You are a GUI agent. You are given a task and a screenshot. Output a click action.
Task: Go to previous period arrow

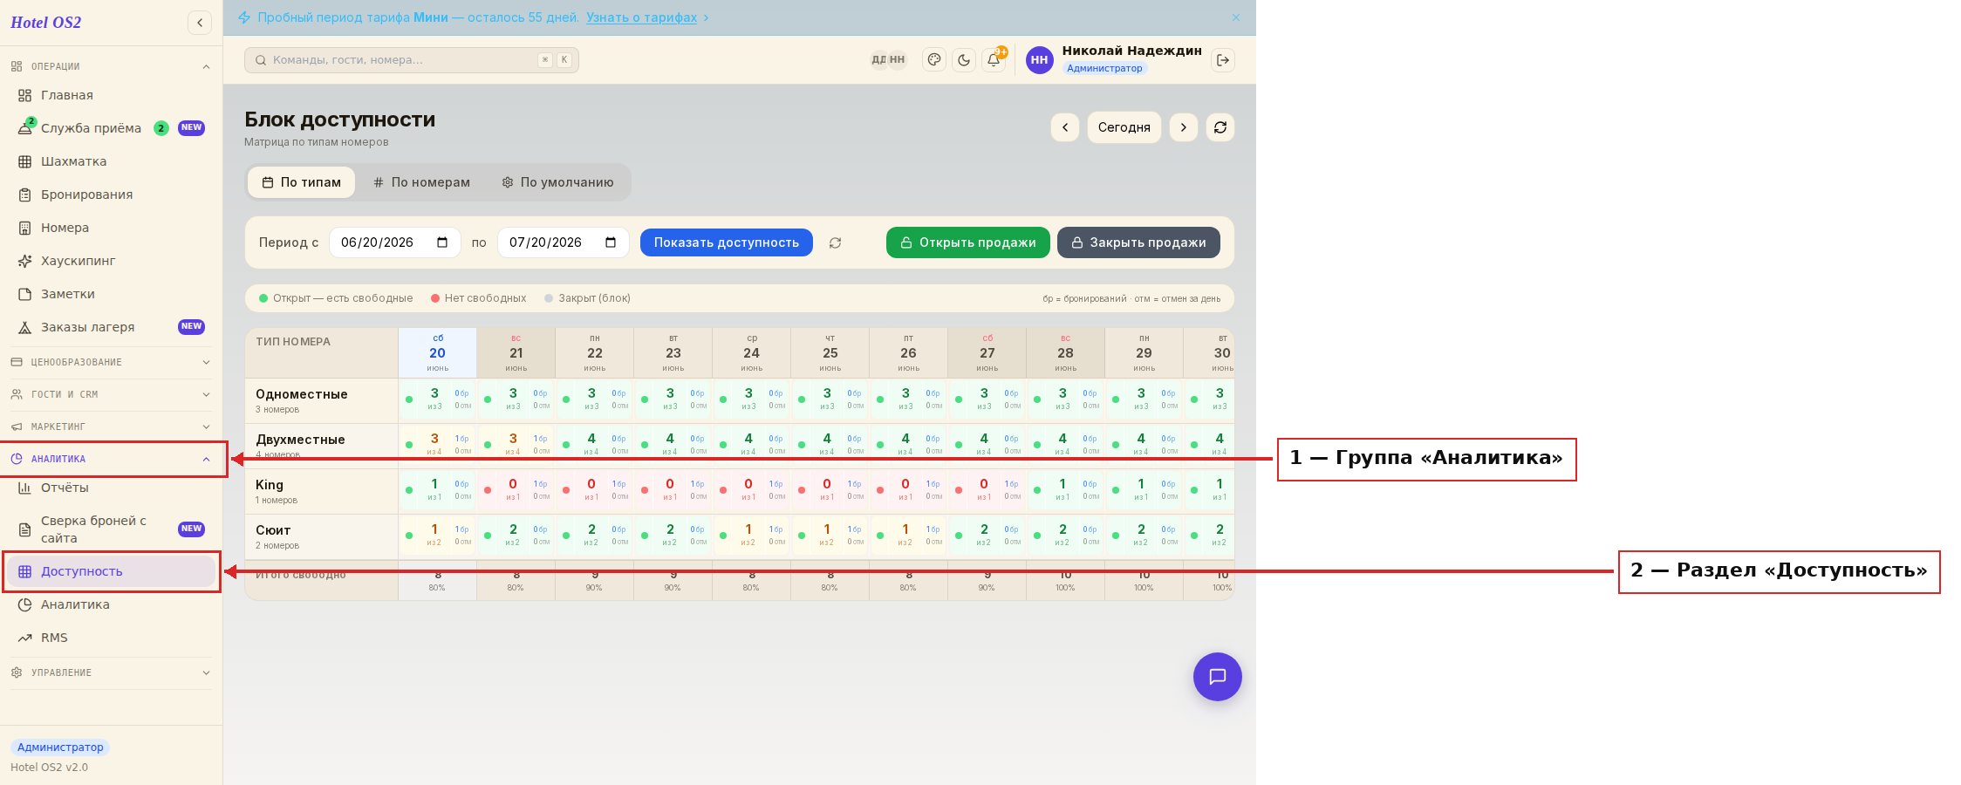pyautogui.click(x=1065, y=127)
